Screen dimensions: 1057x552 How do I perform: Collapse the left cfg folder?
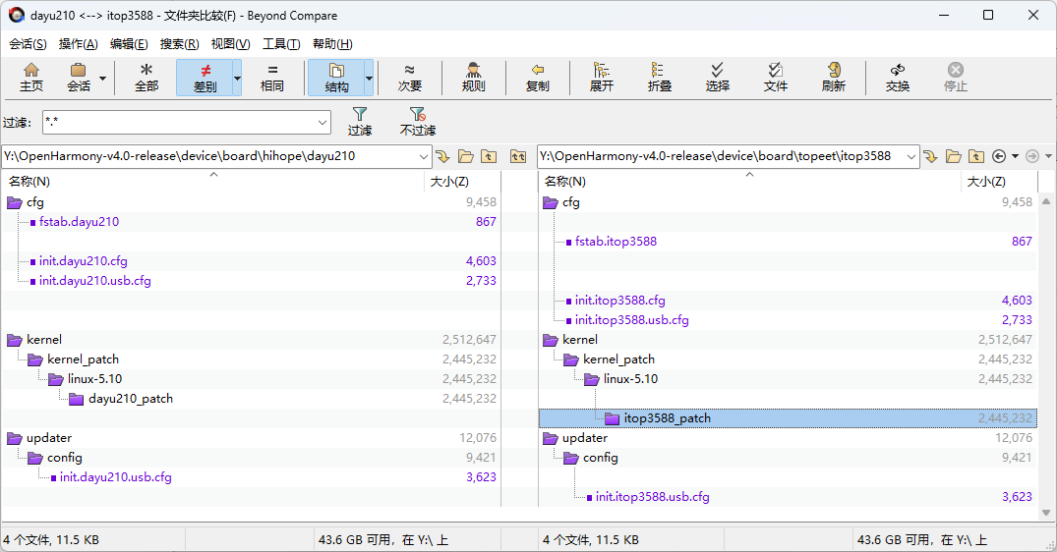tap(14, 202)
